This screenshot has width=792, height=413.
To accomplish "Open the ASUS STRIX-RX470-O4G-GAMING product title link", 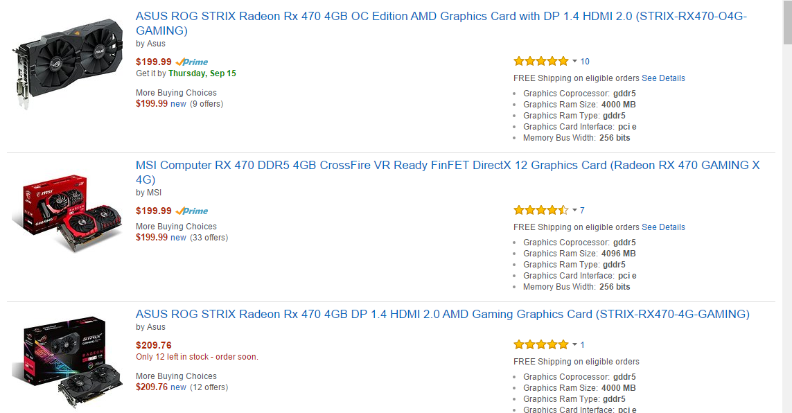I will point(441,24).
